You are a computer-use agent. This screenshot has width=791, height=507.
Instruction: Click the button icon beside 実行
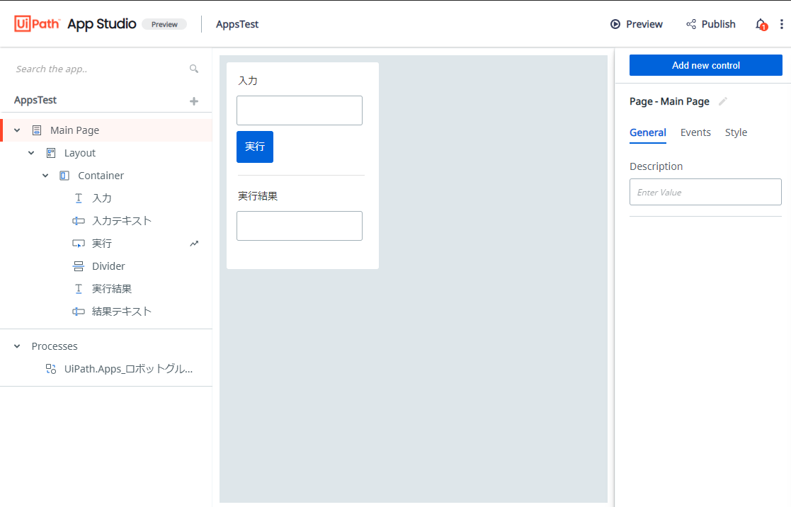78,244
